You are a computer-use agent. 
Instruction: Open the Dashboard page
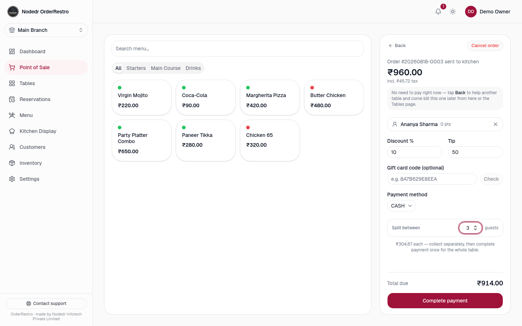point(46,51)
